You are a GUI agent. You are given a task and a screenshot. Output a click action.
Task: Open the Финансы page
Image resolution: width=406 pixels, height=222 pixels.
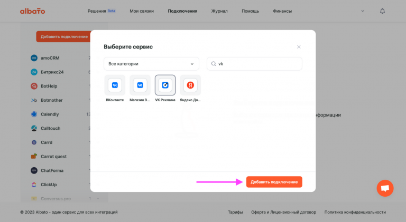click(282, 11)
